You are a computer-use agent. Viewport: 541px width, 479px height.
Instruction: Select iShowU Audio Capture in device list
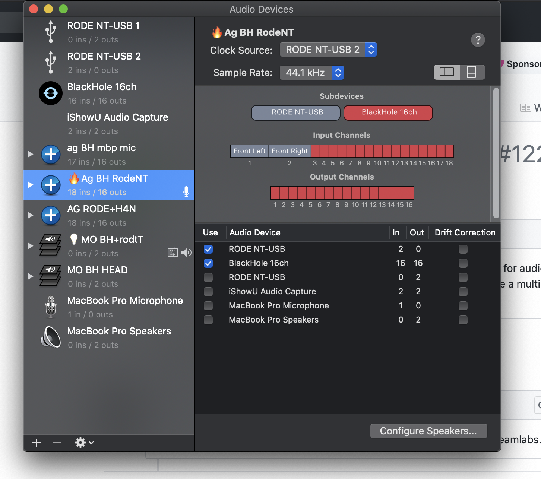click(x=109, y=124)
